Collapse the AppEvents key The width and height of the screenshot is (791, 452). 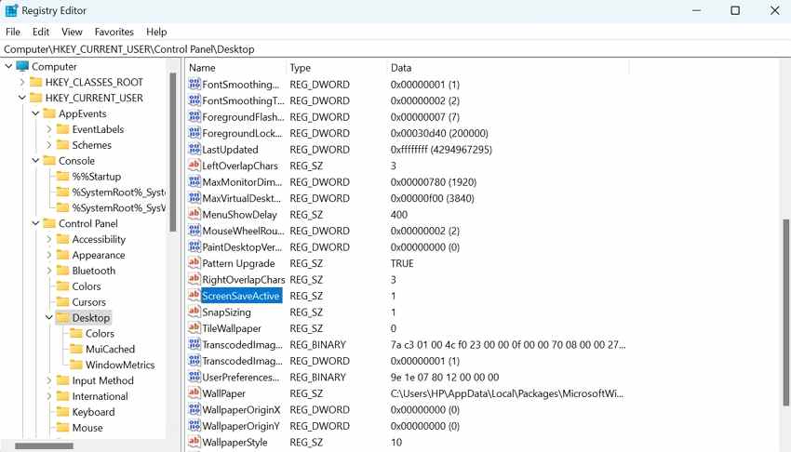(35, 113)
